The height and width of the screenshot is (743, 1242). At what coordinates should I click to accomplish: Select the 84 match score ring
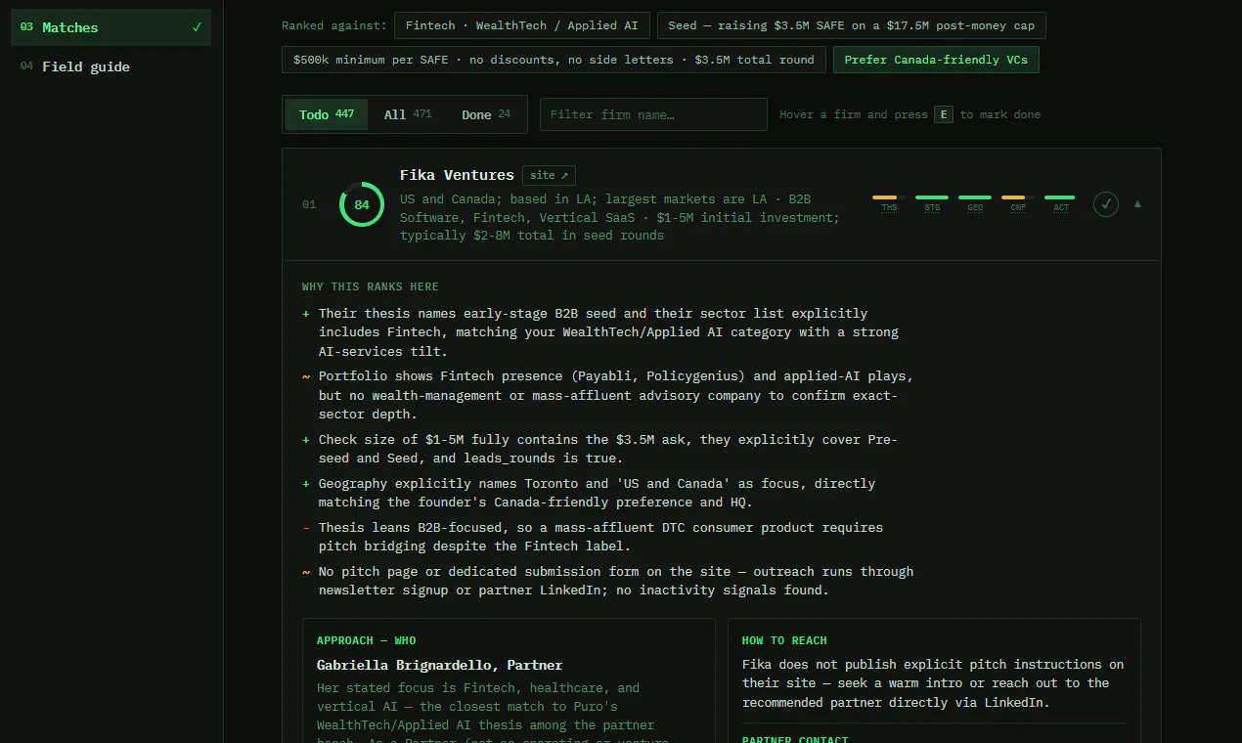(x=362, y=204)
